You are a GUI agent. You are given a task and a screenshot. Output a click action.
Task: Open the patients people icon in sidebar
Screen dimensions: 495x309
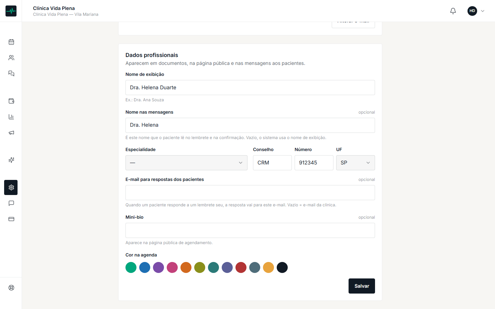tap(11, 58)
